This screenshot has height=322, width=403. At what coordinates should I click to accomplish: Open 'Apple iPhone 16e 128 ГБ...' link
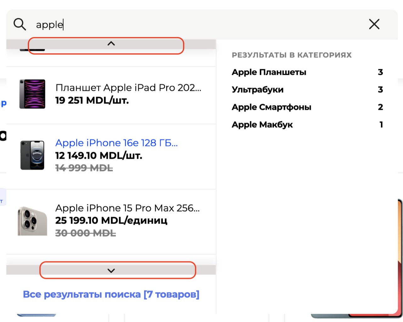pos(116,143)
